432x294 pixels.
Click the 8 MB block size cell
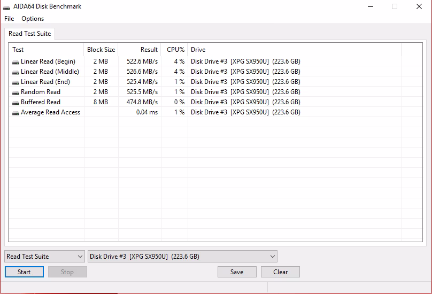pos(101,102)
